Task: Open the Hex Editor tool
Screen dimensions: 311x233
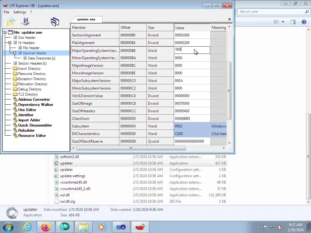Action: (27, 110)
